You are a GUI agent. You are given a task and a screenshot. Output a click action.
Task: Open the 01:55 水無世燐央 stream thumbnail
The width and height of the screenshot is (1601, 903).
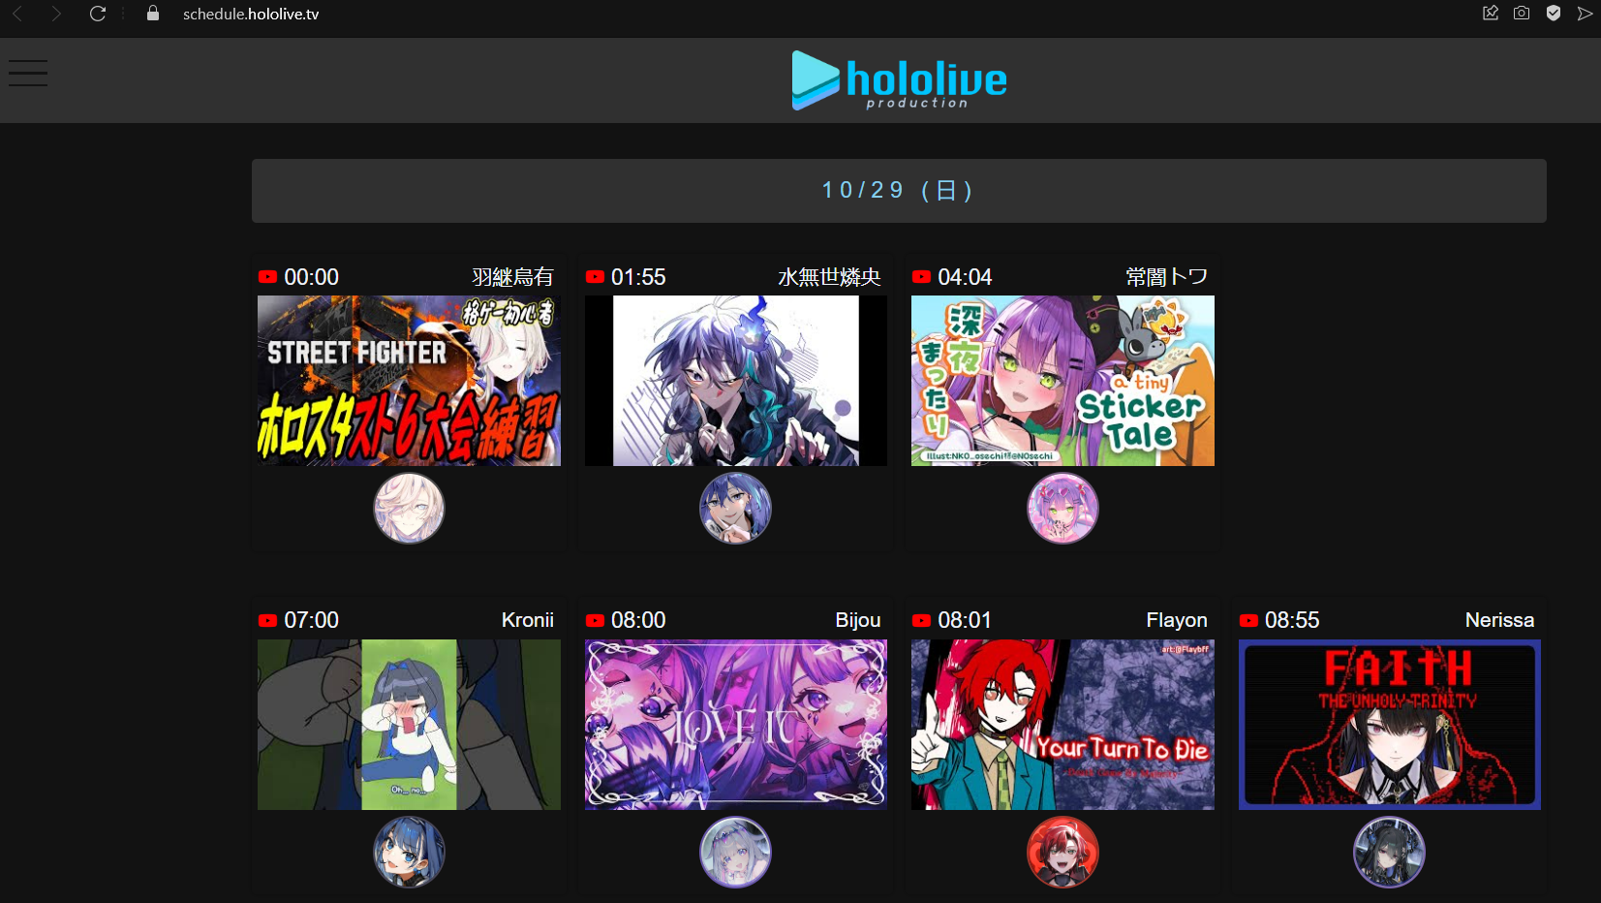pyautogui.click(x=736, y=381)
